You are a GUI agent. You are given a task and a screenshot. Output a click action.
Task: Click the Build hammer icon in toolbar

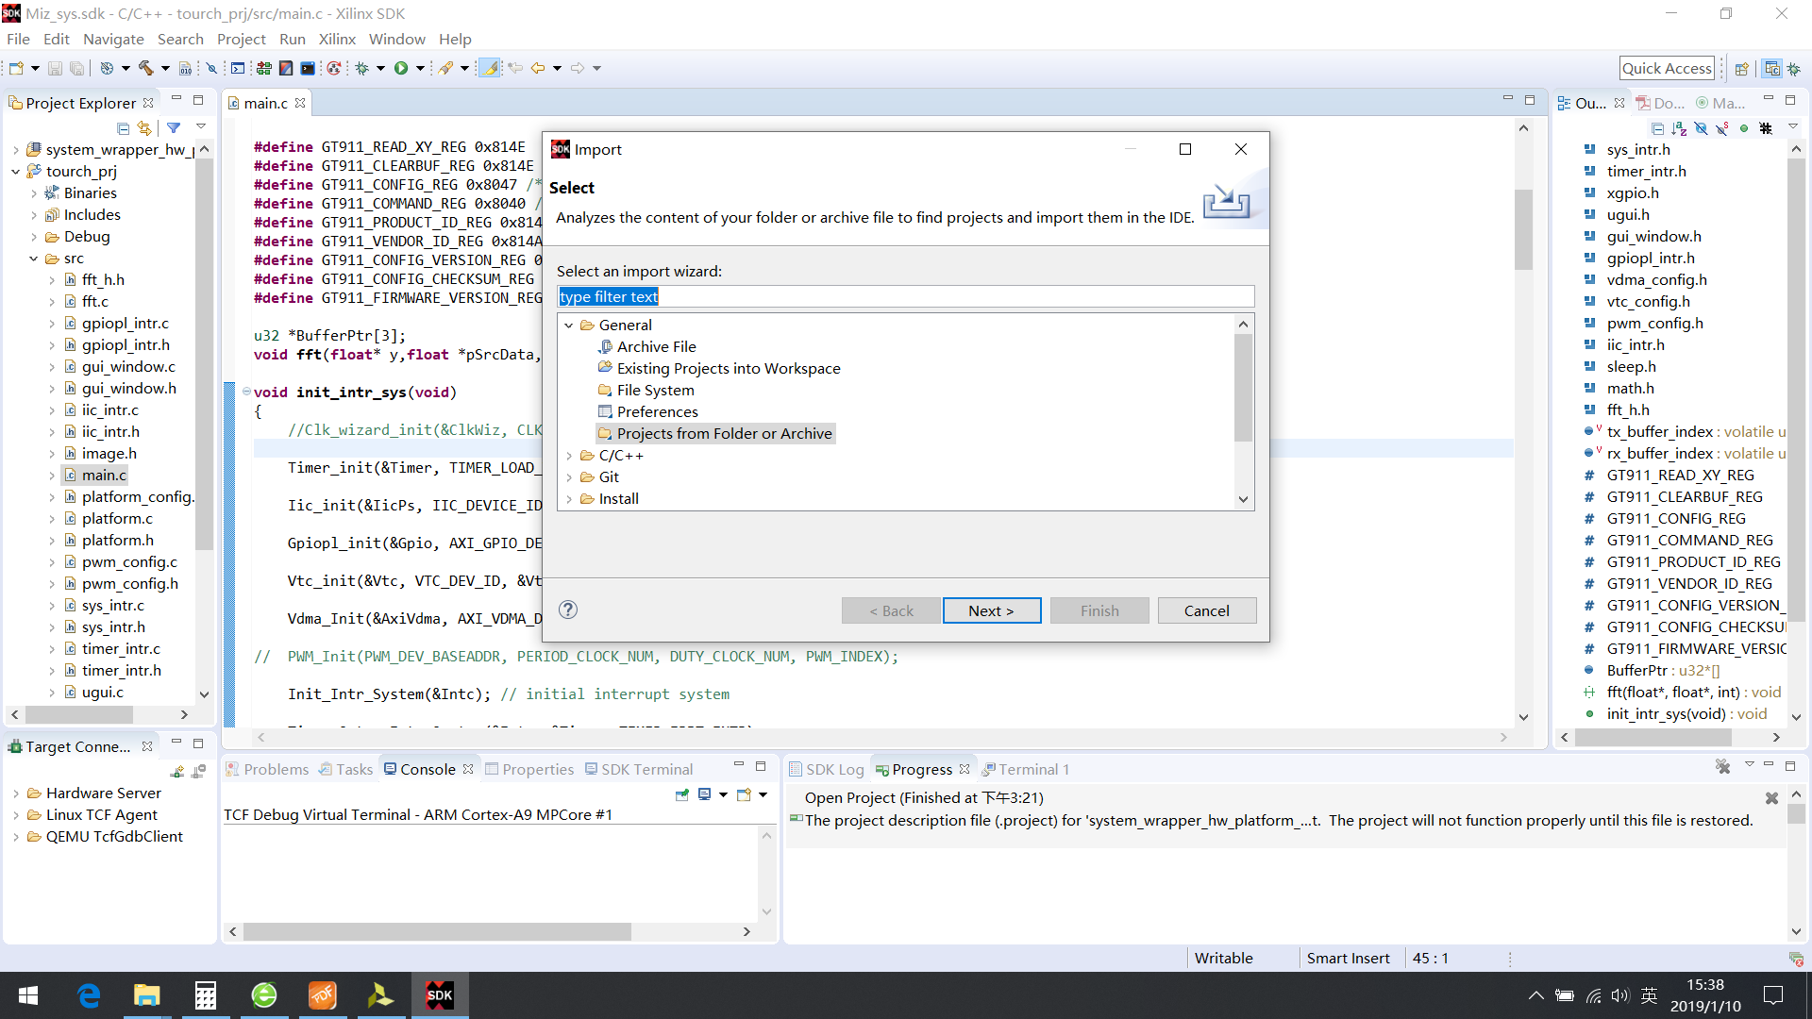(145, 68)
